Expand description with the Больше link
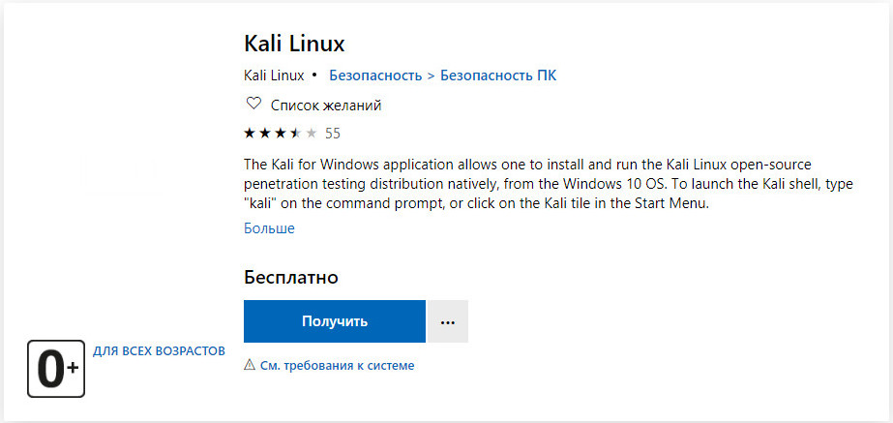The width and height of the screenshot is (893, 423). pos(269,228)
